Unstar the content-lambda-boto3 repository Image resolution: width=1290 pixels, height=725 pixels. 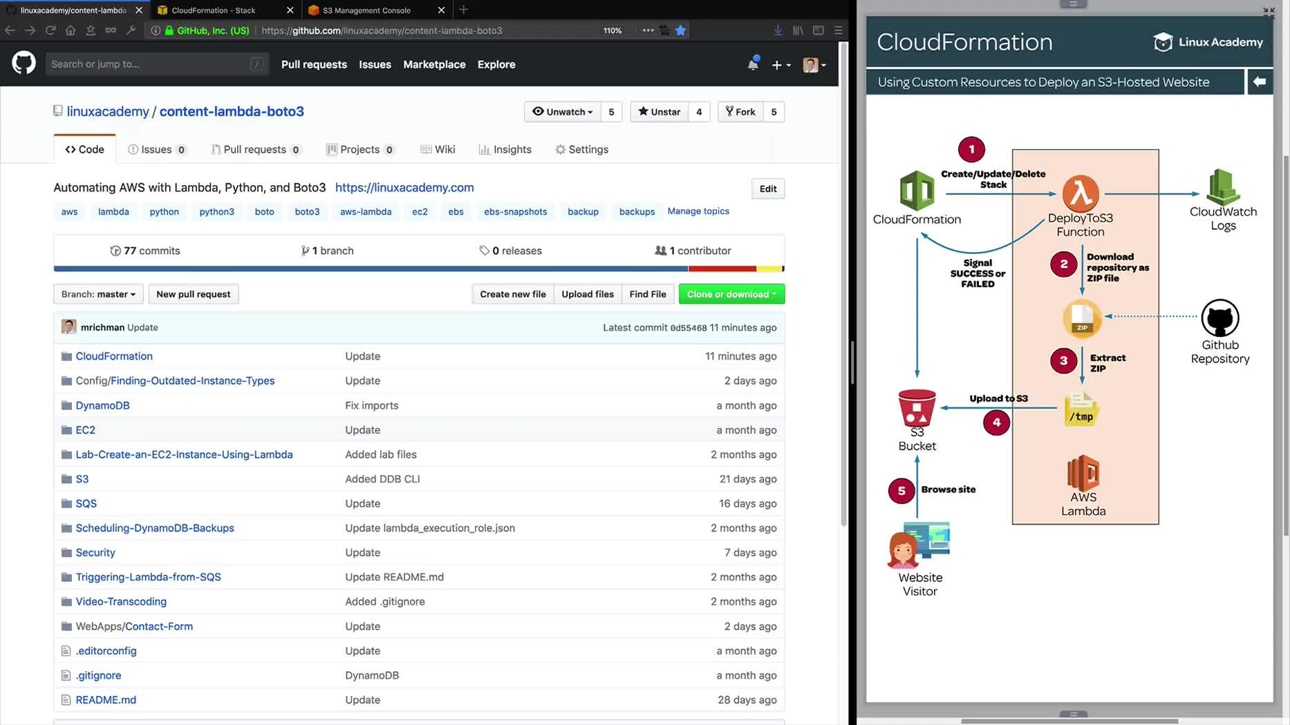(x=660, y=112)
